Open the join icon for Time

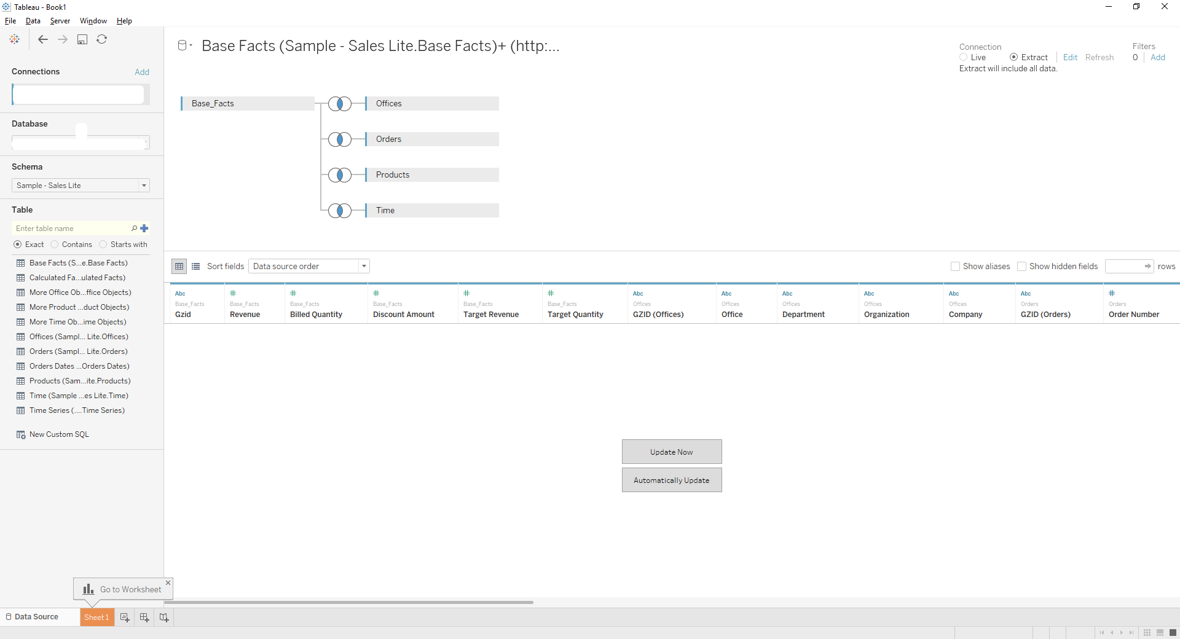(x=340, y=211)
